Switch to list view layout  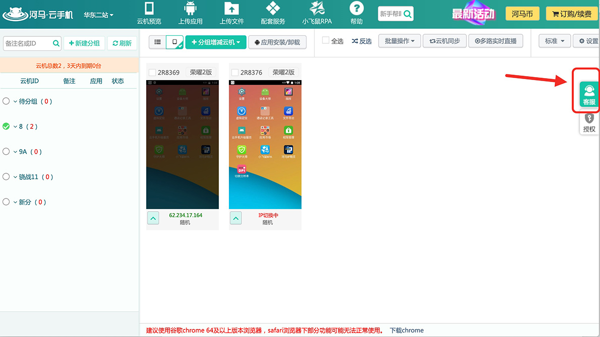coord(157,42)
